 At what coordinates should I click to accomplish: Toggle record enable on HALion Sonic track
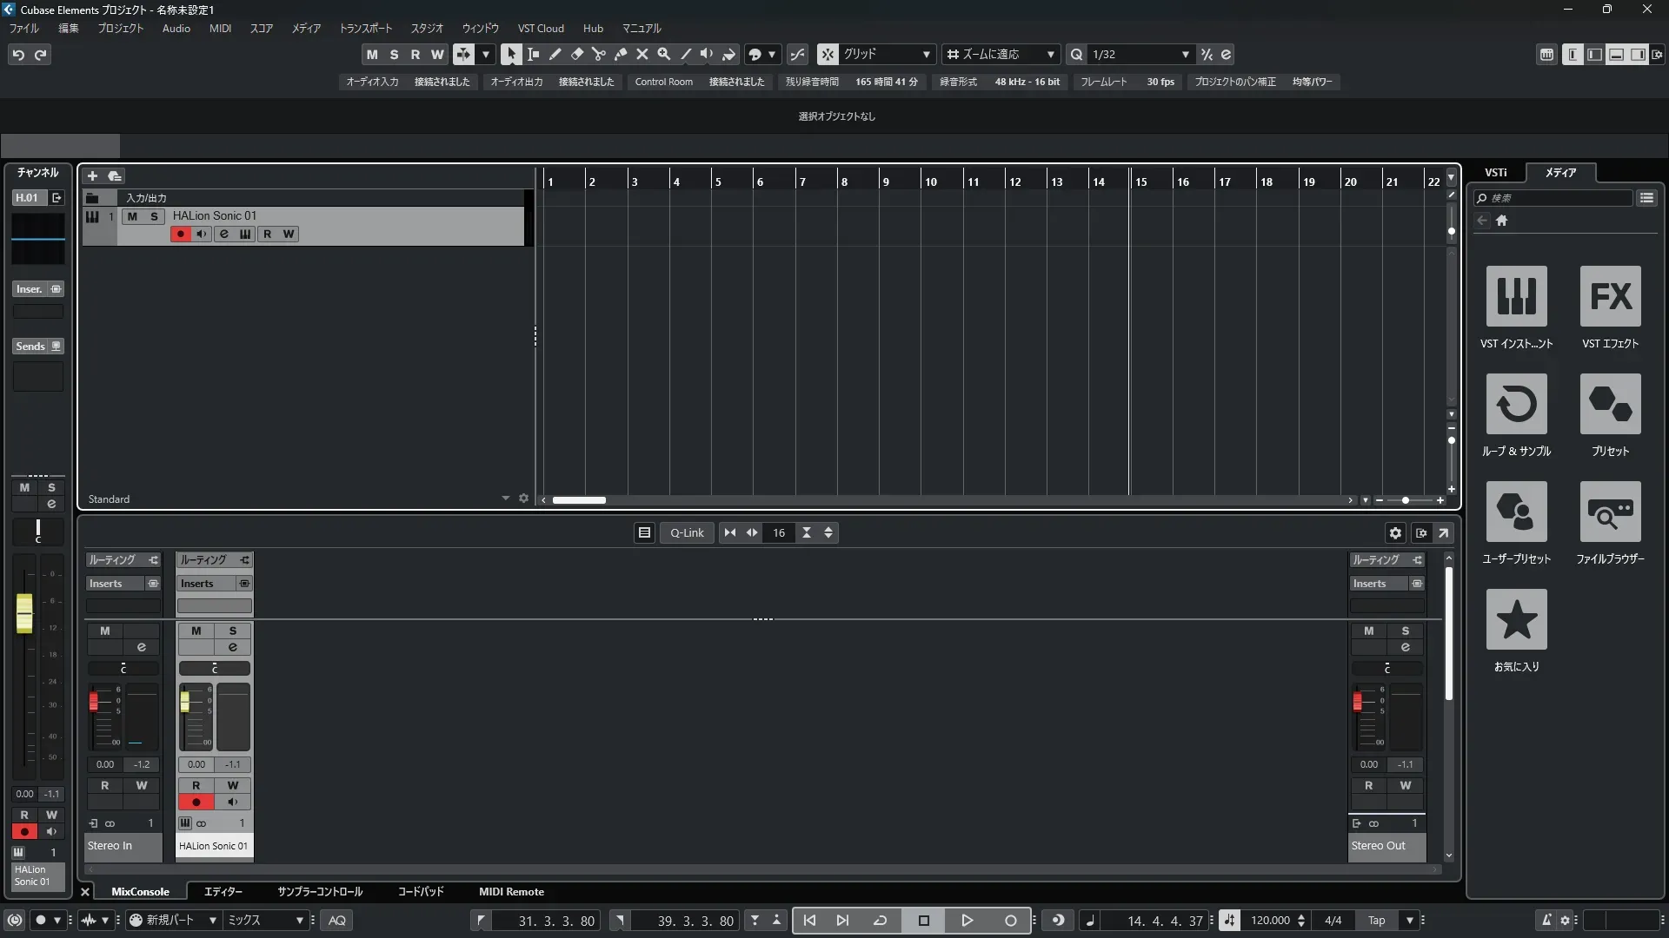(180, 234)
